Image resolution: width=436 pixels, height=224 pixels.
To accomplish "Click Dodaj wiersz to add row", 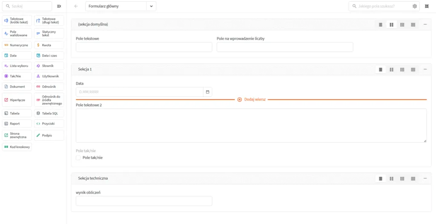I will click(252, 99).
